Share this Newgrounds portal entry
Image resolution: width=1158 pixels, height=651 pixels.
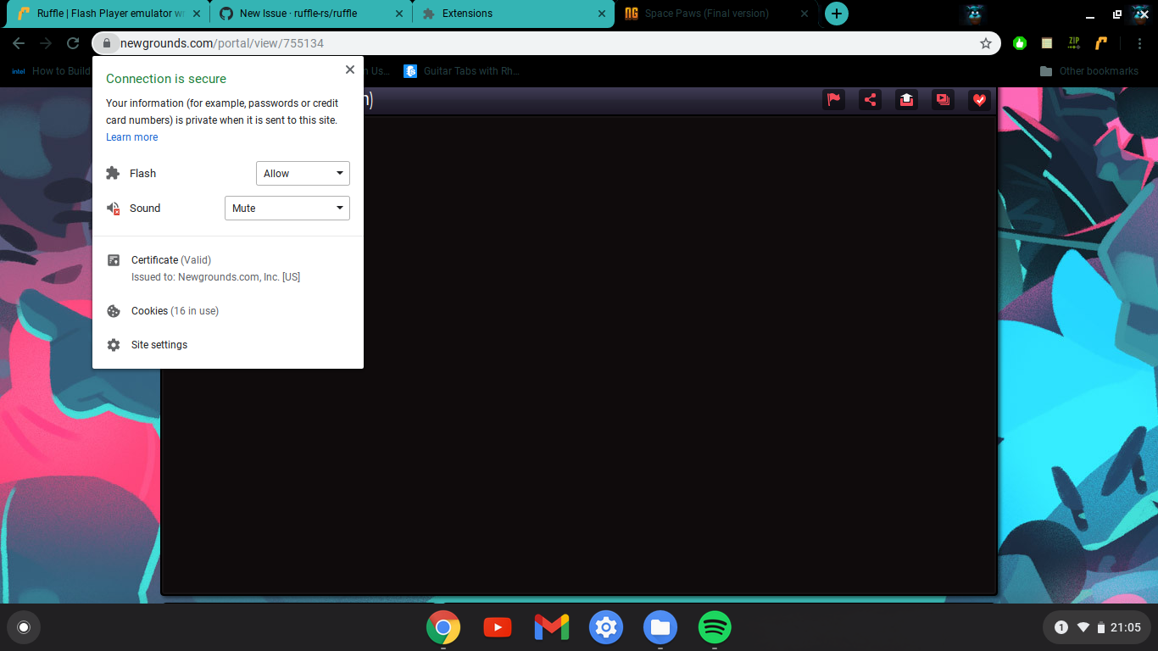tap(870, 99)
